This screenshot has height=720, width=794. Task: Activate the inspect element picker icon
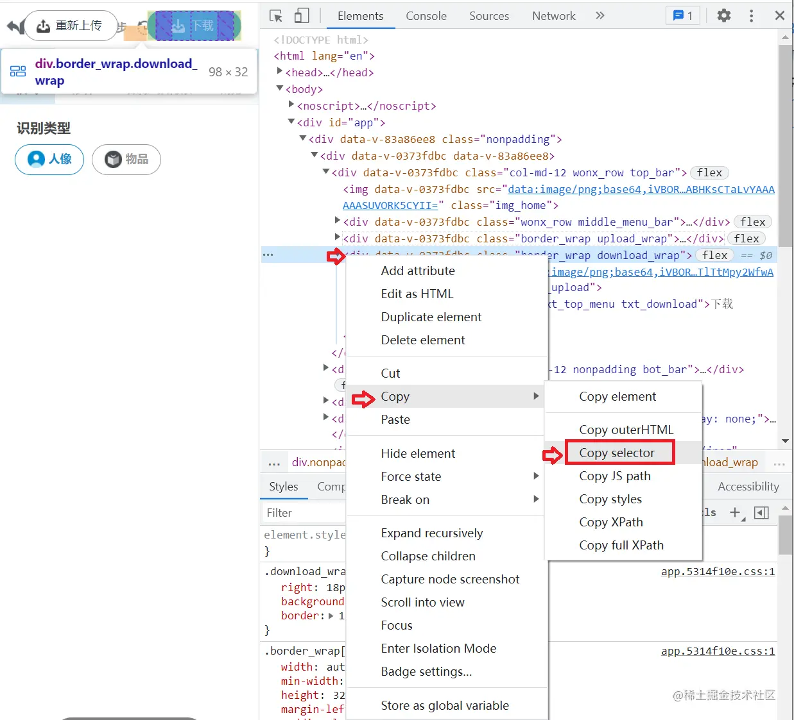[x=276, y=16]
